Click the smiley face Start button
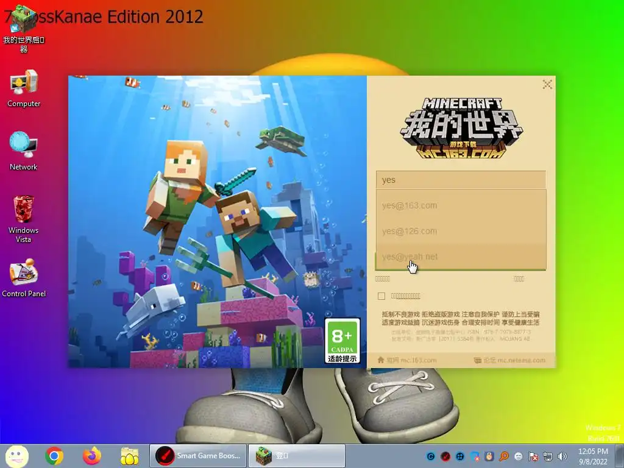This screenshot has height=468, width=624. [16, 456]
